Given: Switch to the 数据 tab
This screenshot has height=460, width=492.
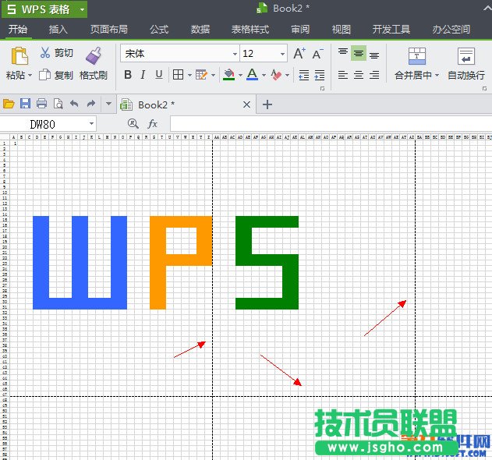Looking at the screenshot, I should tap(200, 30).
